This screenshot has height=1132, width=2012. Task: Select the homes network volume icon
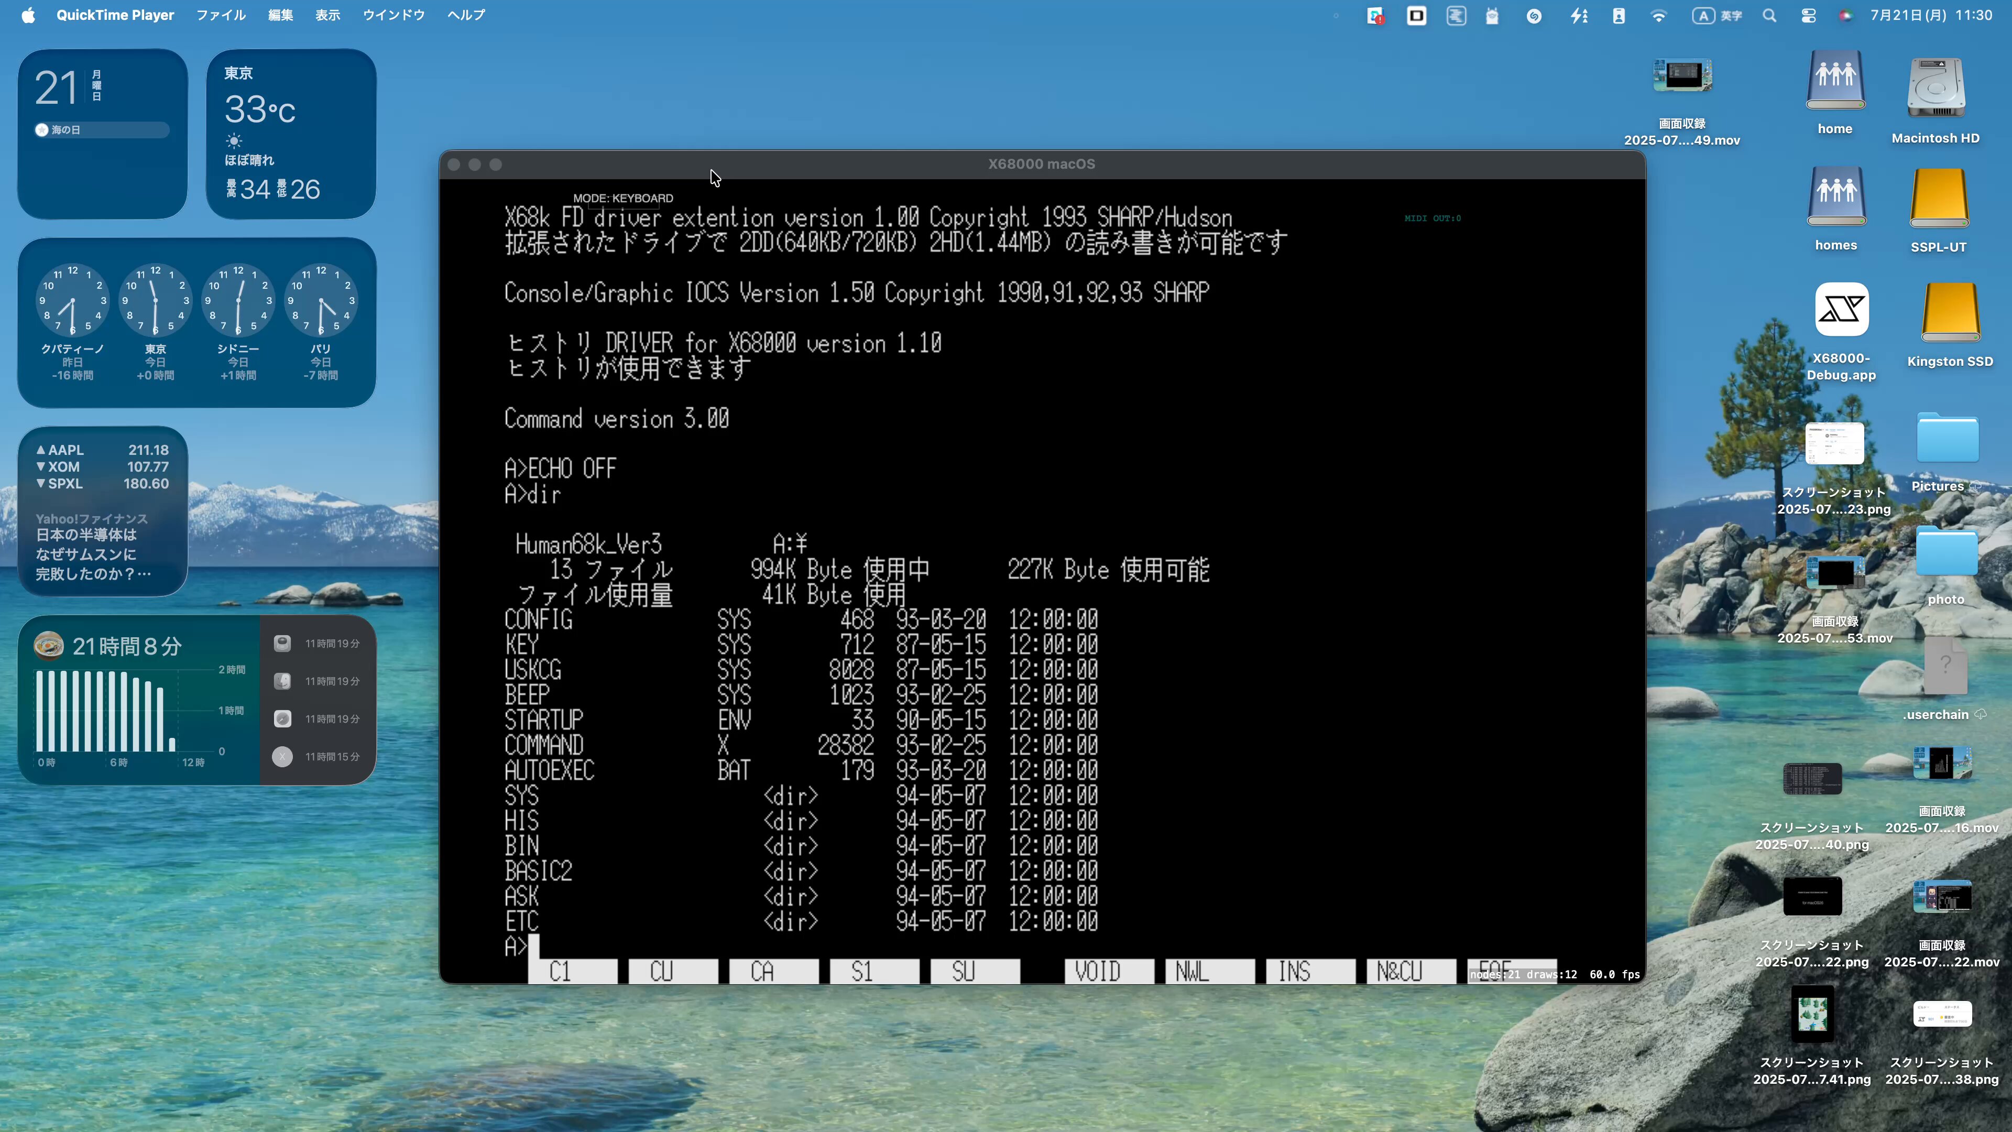[x=1835, y=197]
